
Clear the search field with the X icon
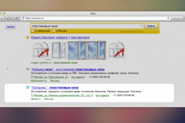[141, 26]
